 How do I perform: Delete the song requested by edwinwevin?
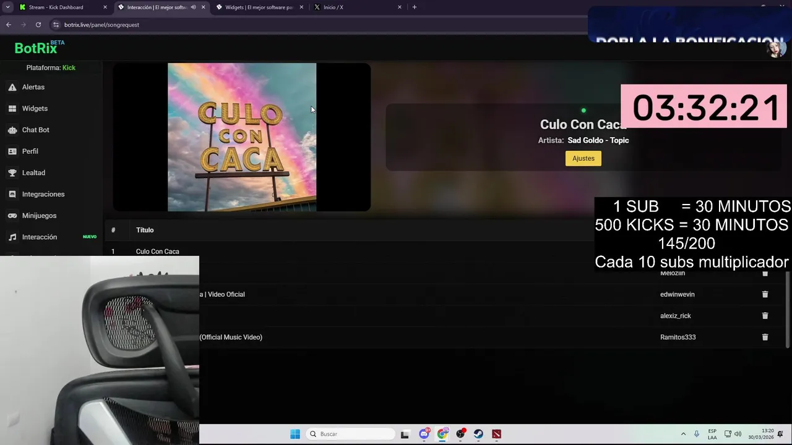[765, 294]
